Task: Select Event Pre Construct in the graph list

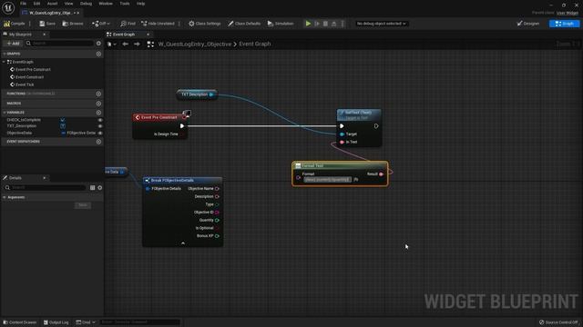Action: click(x=33, y=70)
